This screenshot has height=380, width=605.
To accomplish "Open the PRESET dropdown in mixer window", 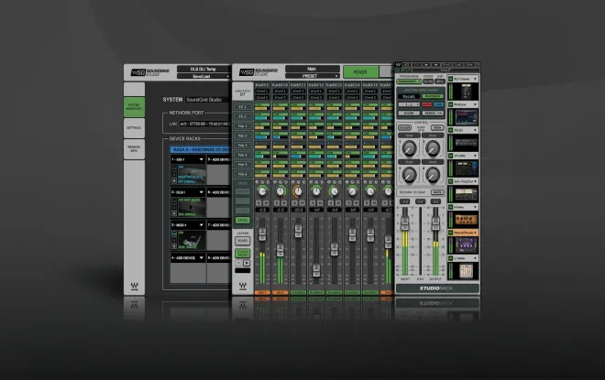I will coord(313,76).
